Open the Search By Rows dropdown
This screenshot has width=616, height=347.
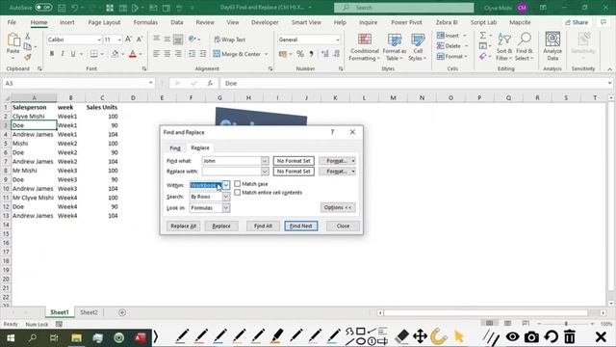pos(226,197)
